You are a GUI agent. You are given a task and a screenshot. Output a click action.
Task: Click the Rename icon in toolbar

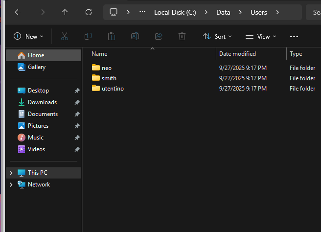pyautogui.click(x=135, y=36)
